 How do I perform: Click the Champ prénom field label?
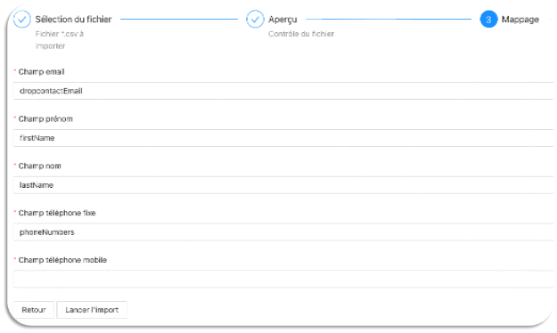coord(45,119)
